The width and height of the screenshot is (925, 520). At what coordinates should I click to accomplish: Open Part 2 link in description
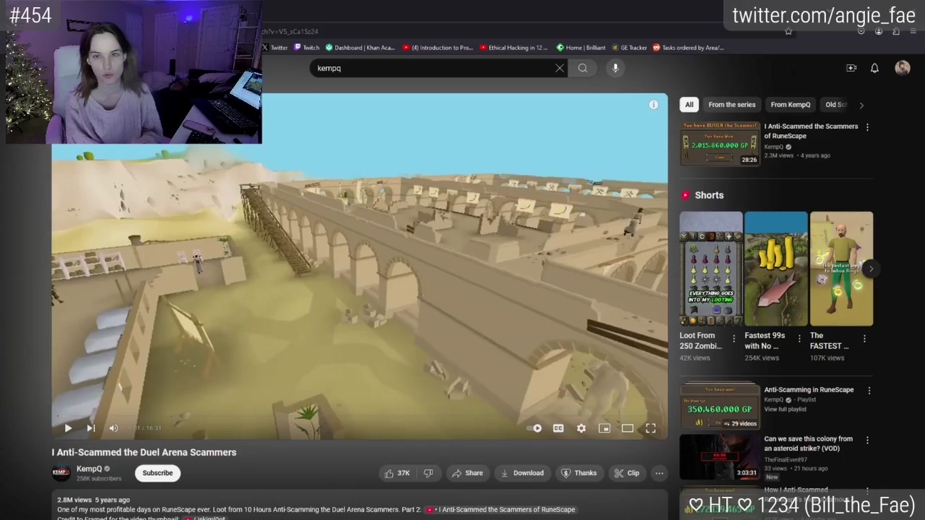click(x=501, y=509)
